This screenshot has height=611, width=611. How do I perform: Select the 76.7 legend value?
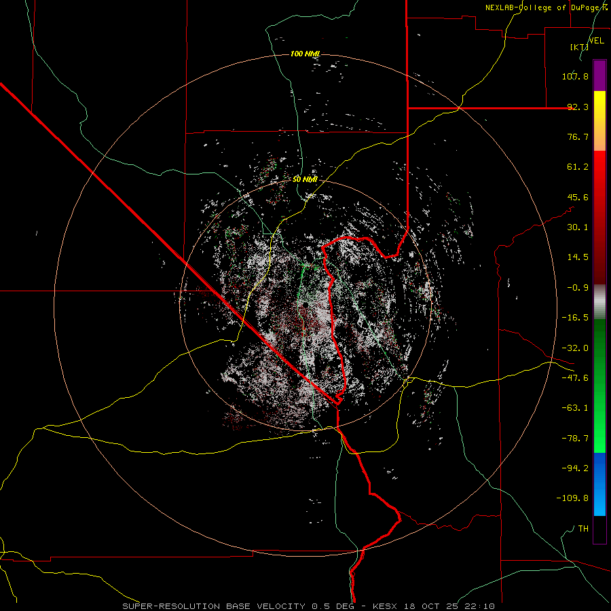[578, 136]
